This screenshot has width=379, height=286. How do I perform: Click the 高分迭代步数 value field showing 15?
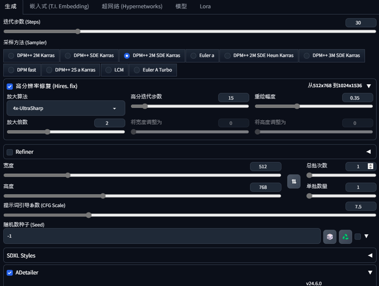coord(234,98)
